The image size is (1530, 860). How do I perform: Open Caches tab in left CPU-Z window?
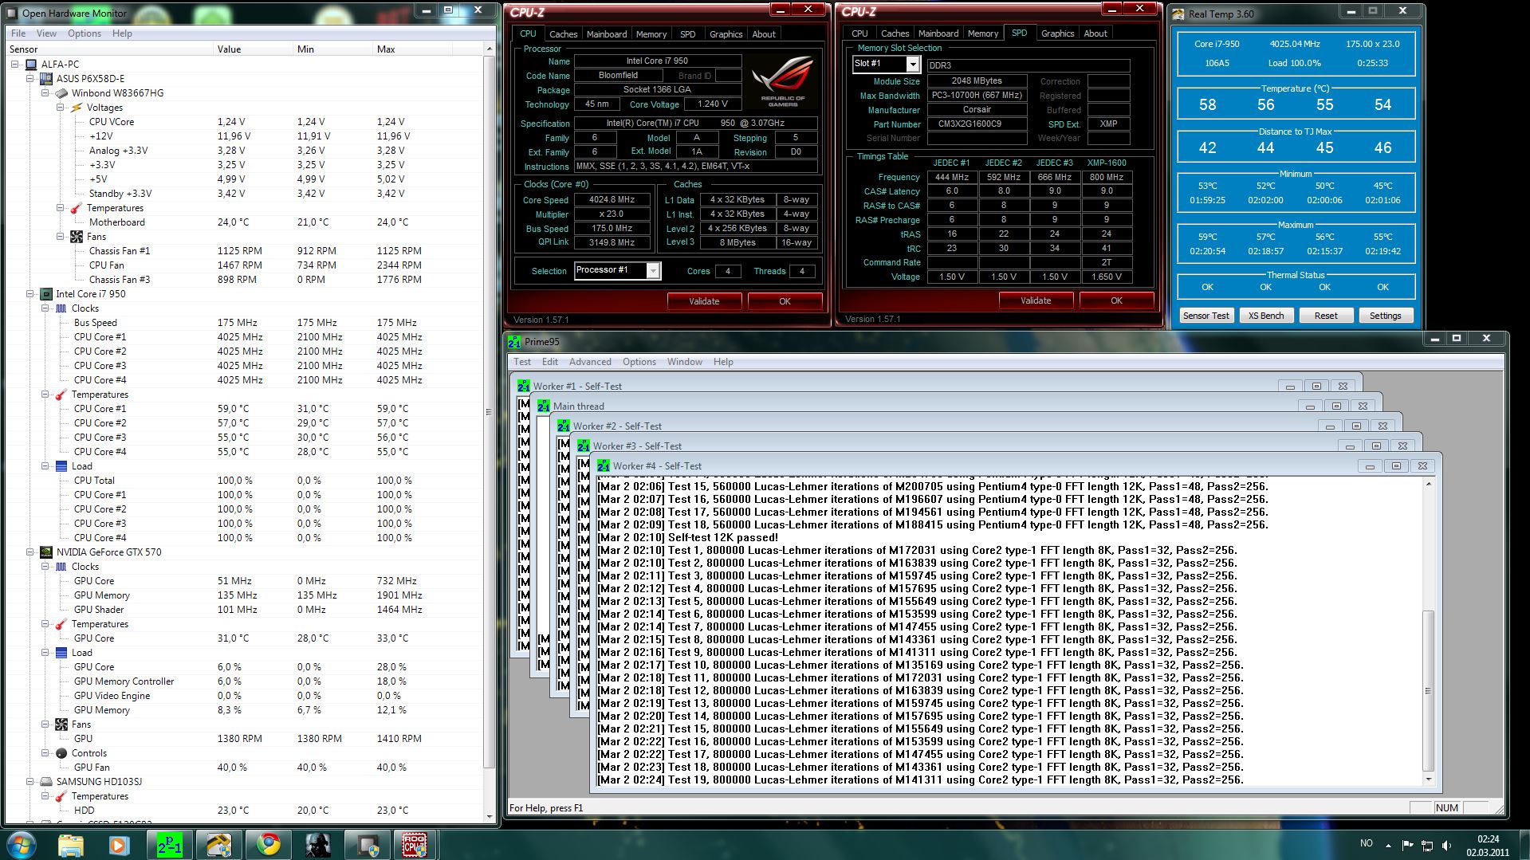click(563, 34)
